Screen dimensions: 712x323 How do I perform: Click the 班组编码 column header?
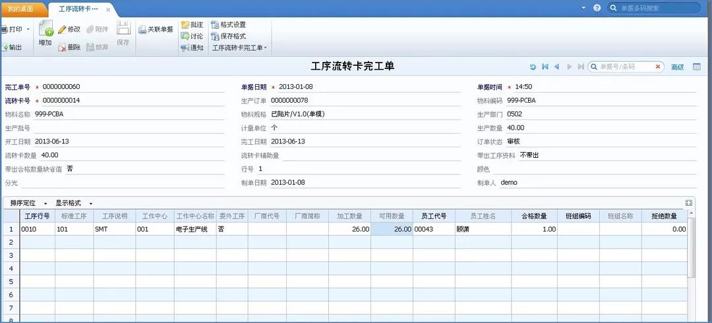click(x=579, y=216)
